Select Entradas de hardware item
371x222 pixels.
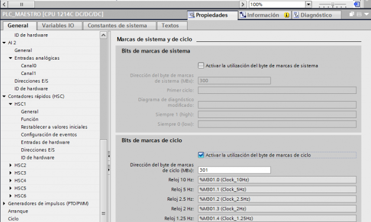(x=46, y=142)
